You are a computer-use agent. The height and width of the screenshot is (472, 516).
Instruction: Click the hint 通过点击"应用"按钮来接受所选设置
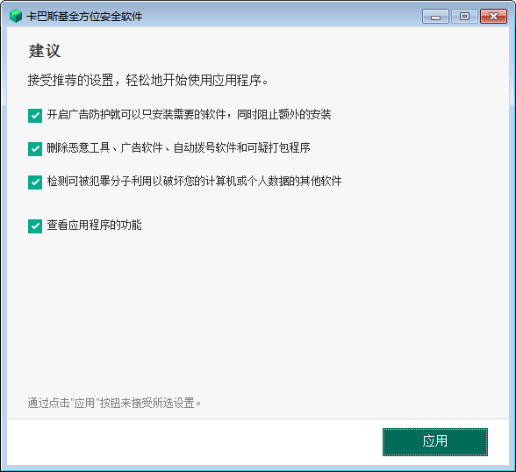tap(114, 403)
